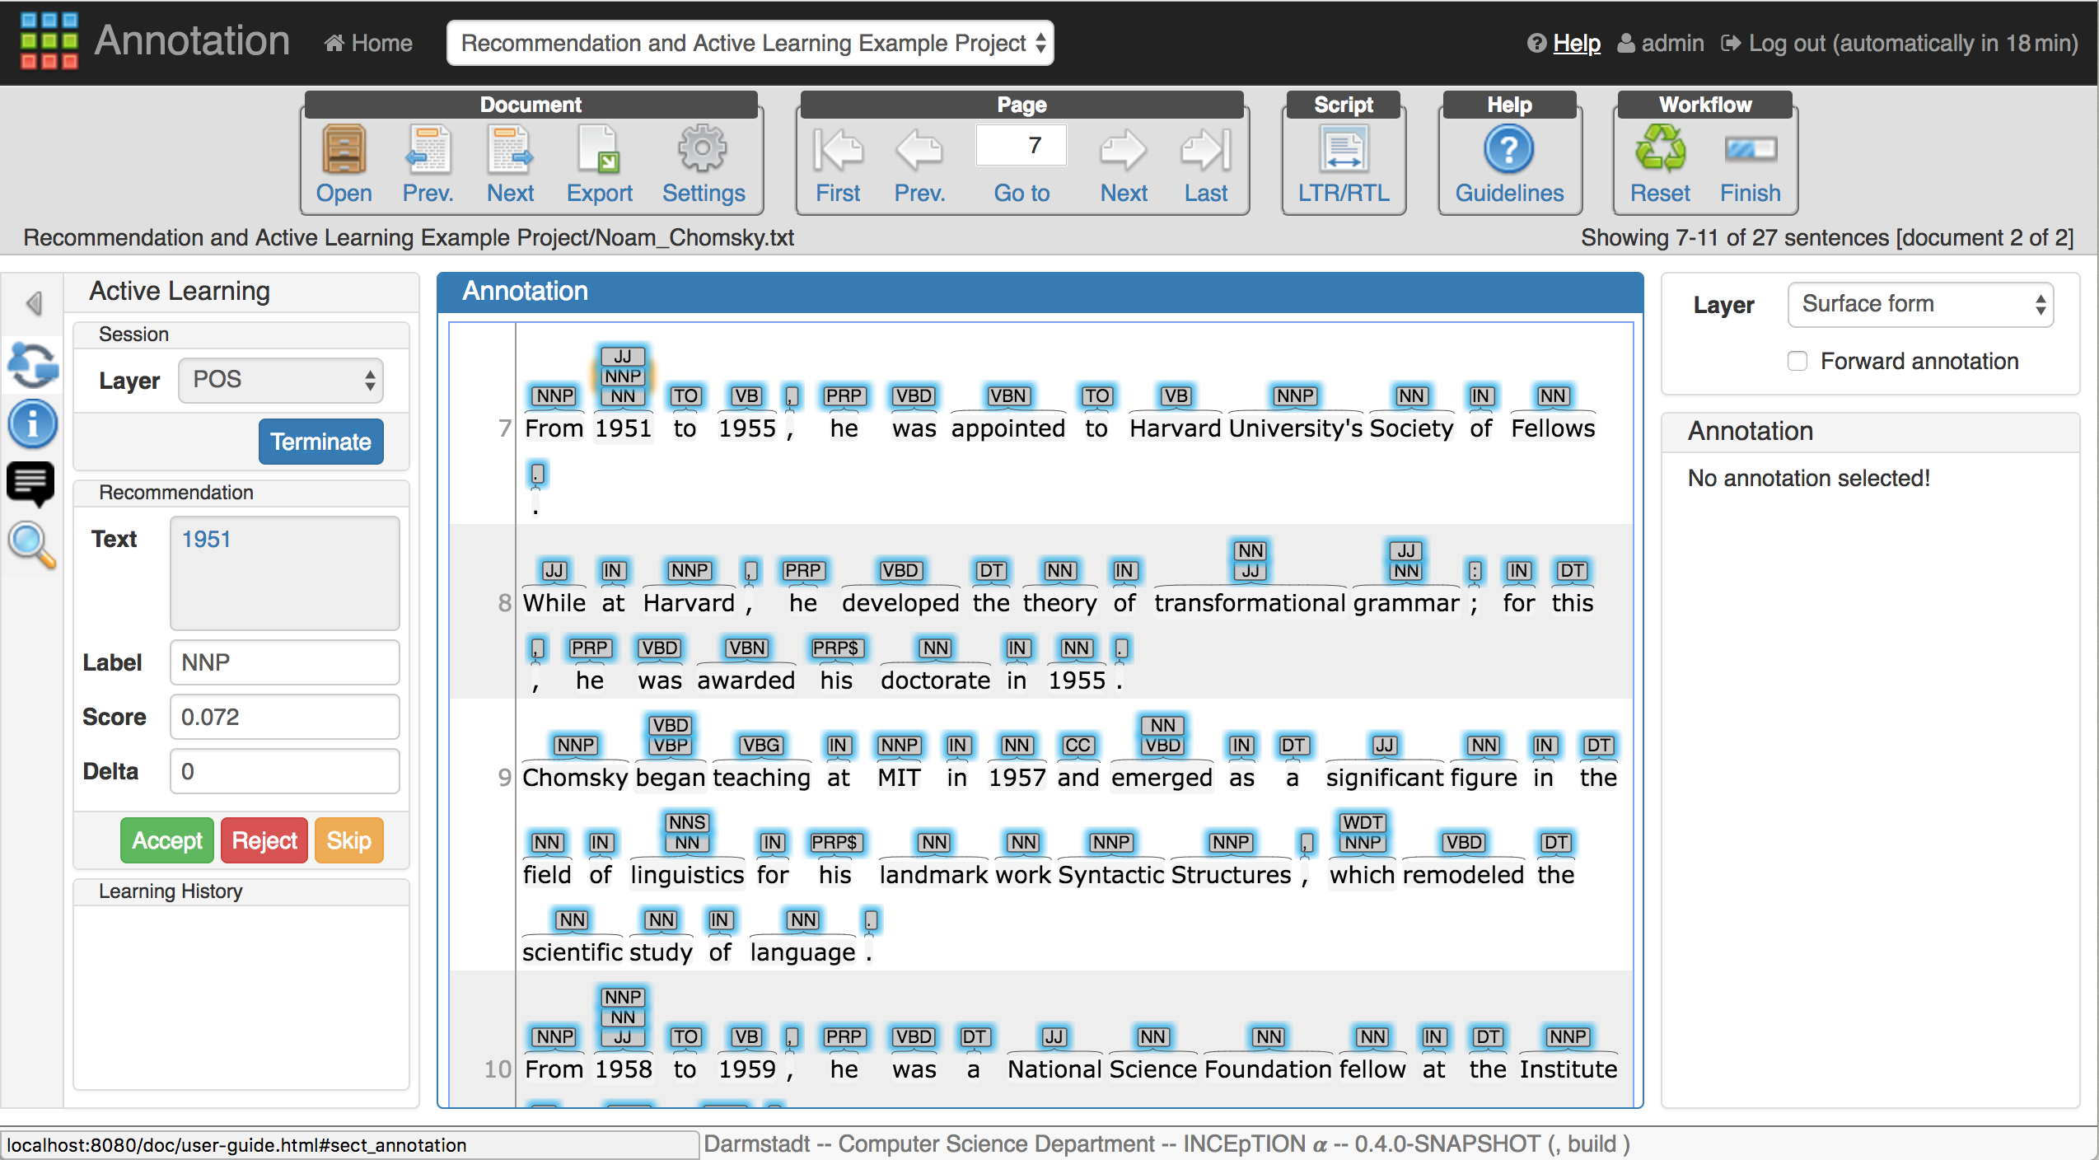Open annotation Guidelines icon
Screen dimensions: 2099x1160
point(1509,149)
